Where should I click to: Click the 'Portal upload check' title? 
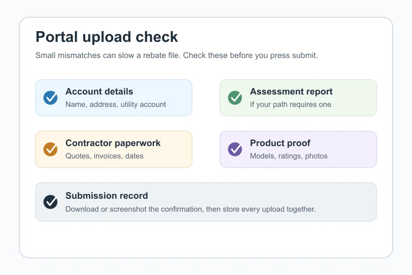coord(107,37)
